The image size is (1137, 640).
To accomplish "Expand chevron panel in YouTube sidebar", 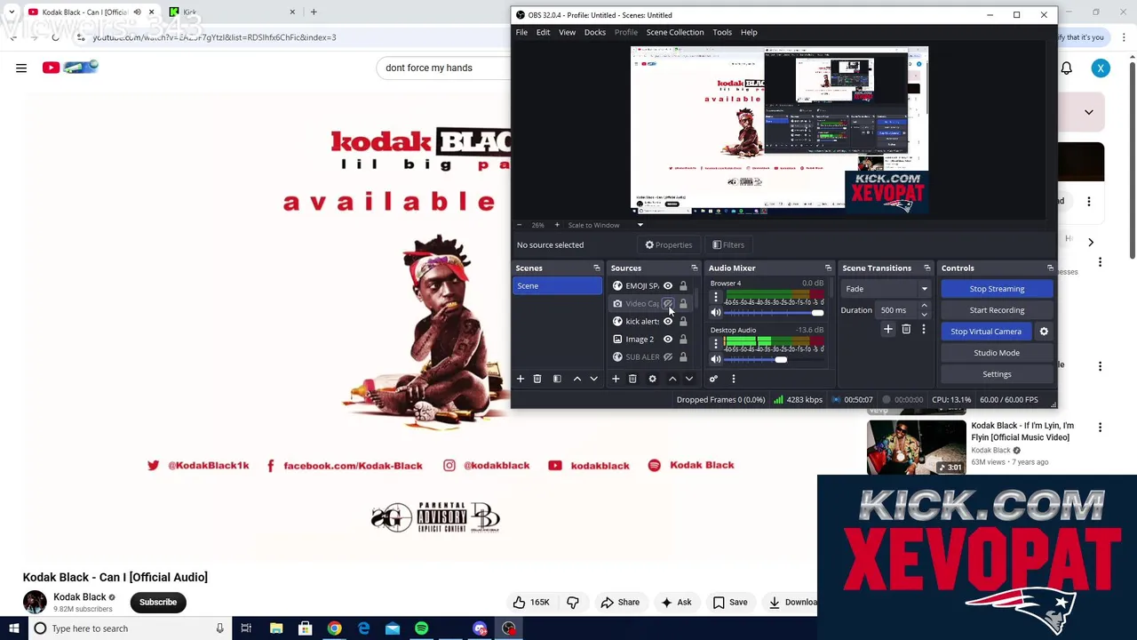I will point(1088,112).
